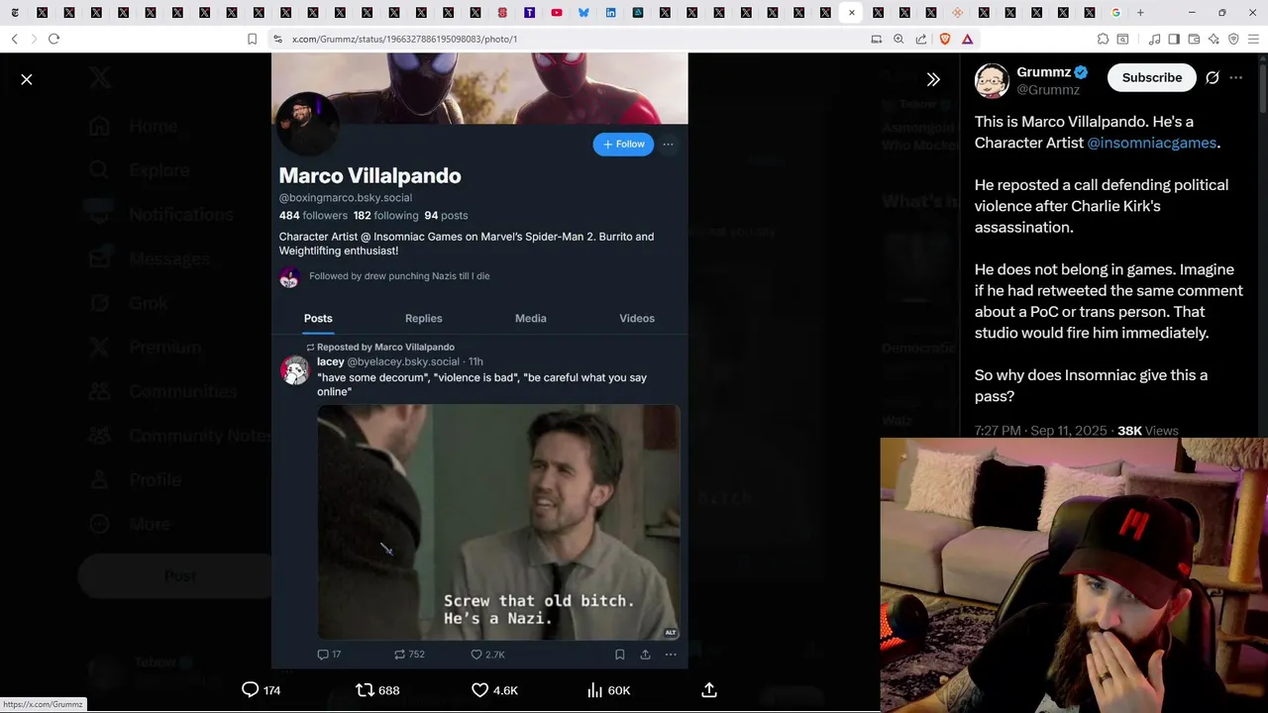
Task: Open the Grummz display name link
Action: 1043,72
